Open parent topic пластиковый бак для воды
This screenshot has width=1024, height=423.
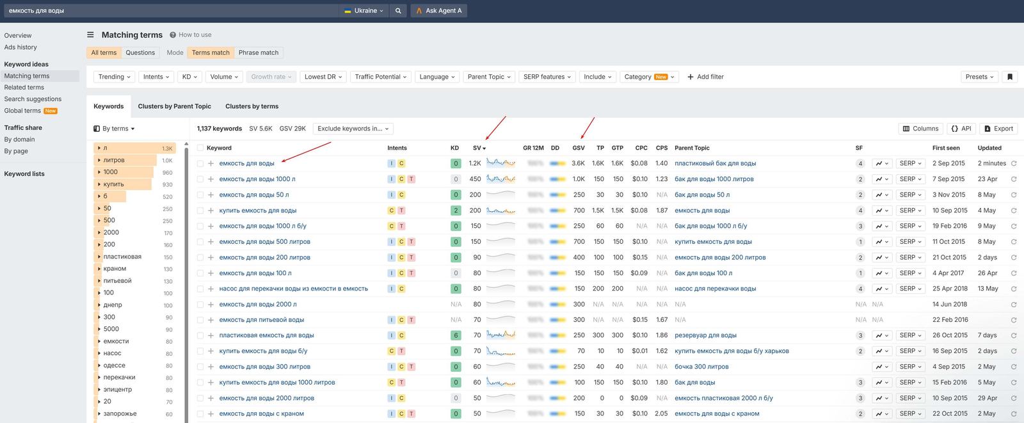pyautogui.click(x=715, y=164)
